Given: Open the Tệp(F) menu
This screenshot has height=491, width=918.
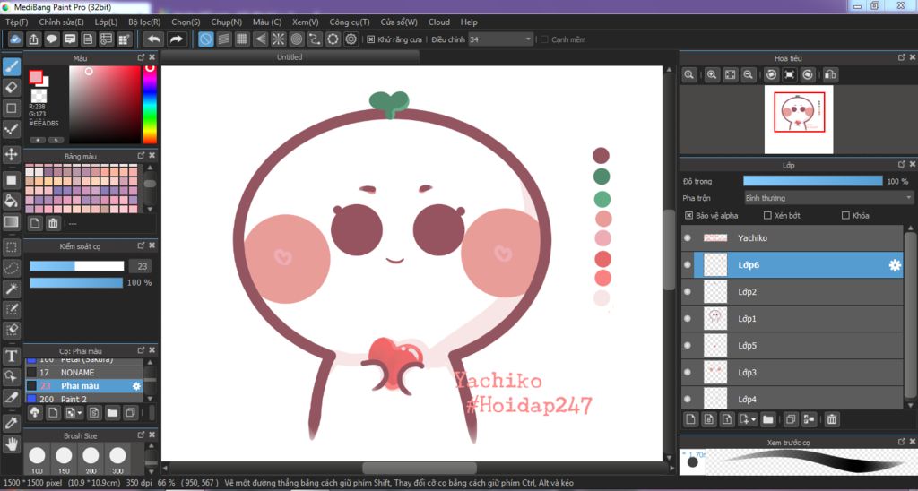Looking at the screenshot, I should [x=16, y=22].
